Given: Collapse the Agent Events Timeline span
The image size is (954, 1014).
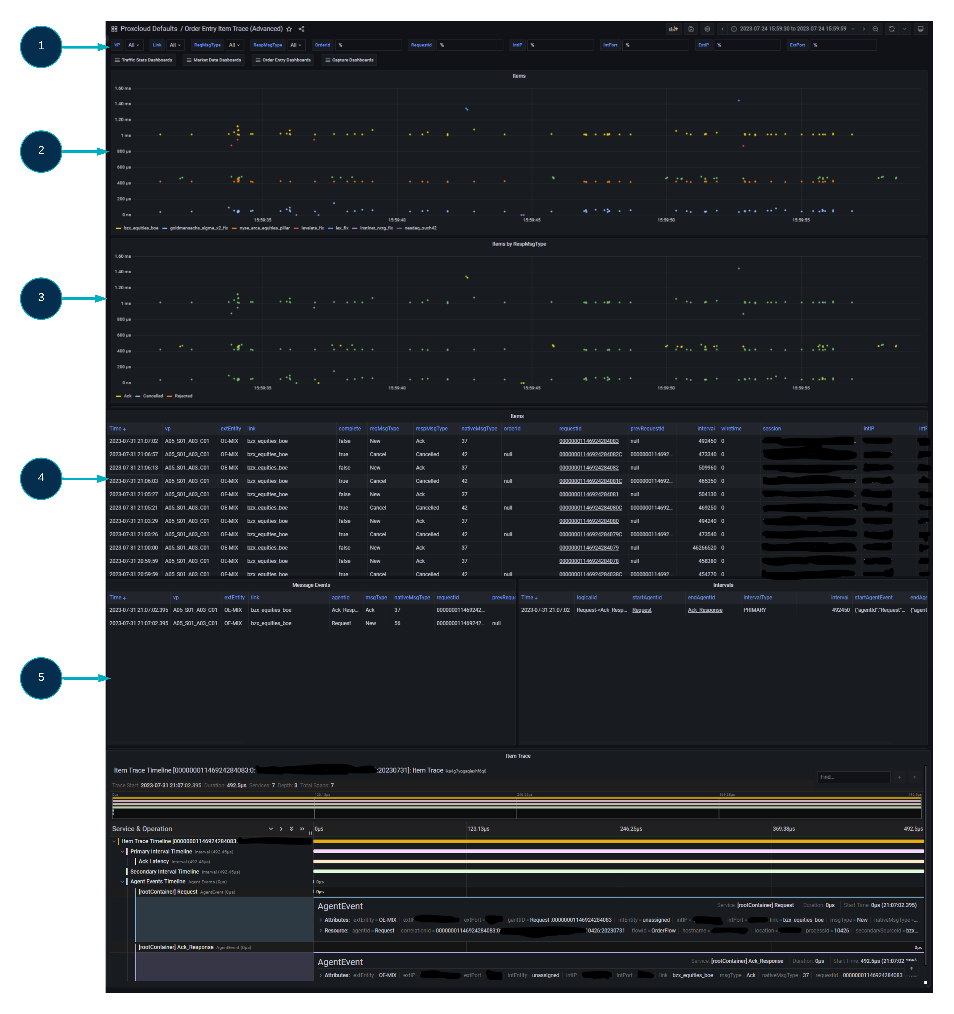Looking at the screenshot, I should click(x=122, y=881).
